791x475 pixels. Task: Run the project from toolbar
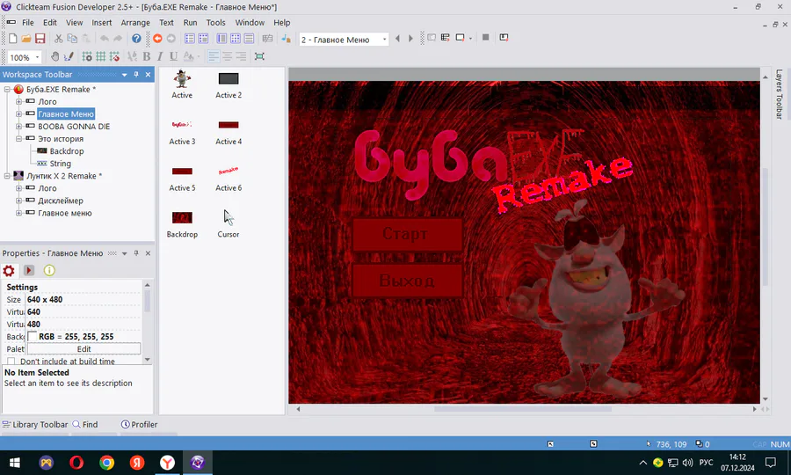click(432, 38)
